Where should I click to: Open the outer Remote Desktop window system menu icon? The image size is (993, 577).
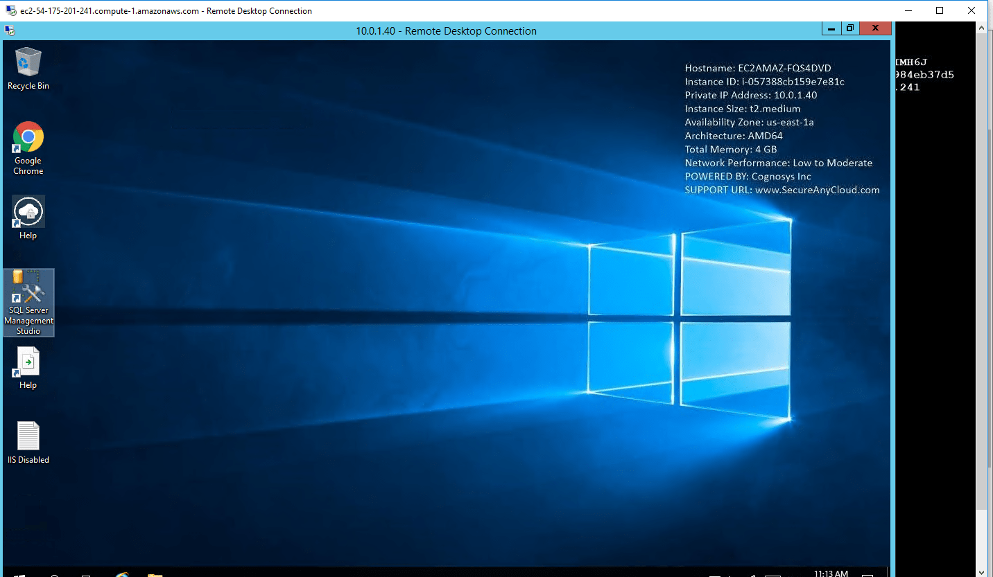click(x=10, y=10)
